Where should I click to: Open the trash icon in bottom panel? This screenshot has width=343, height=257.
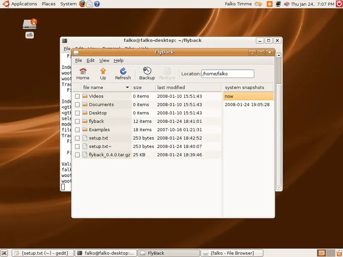(339, 253)
